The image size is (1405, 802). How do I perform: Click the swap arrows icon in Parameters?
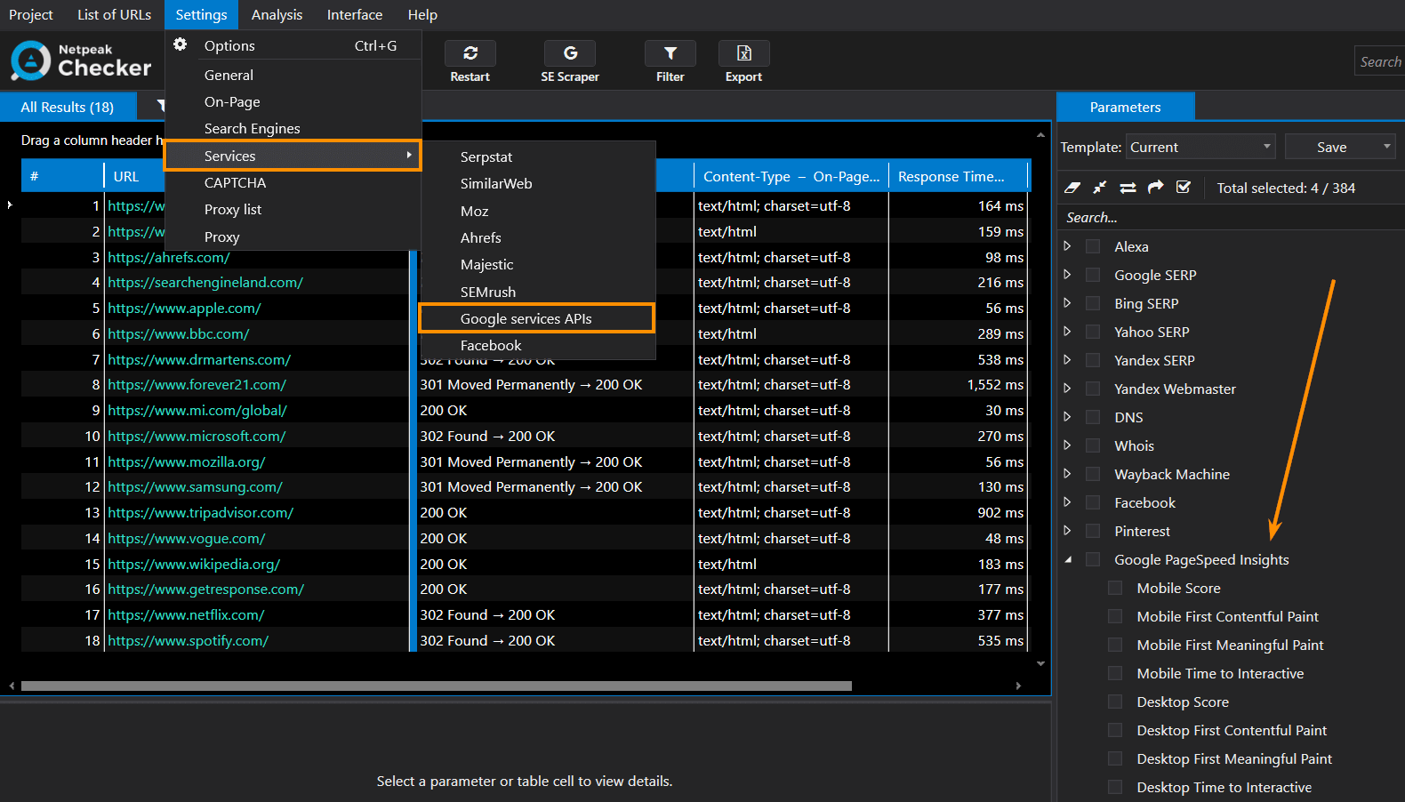point(1128,188)
